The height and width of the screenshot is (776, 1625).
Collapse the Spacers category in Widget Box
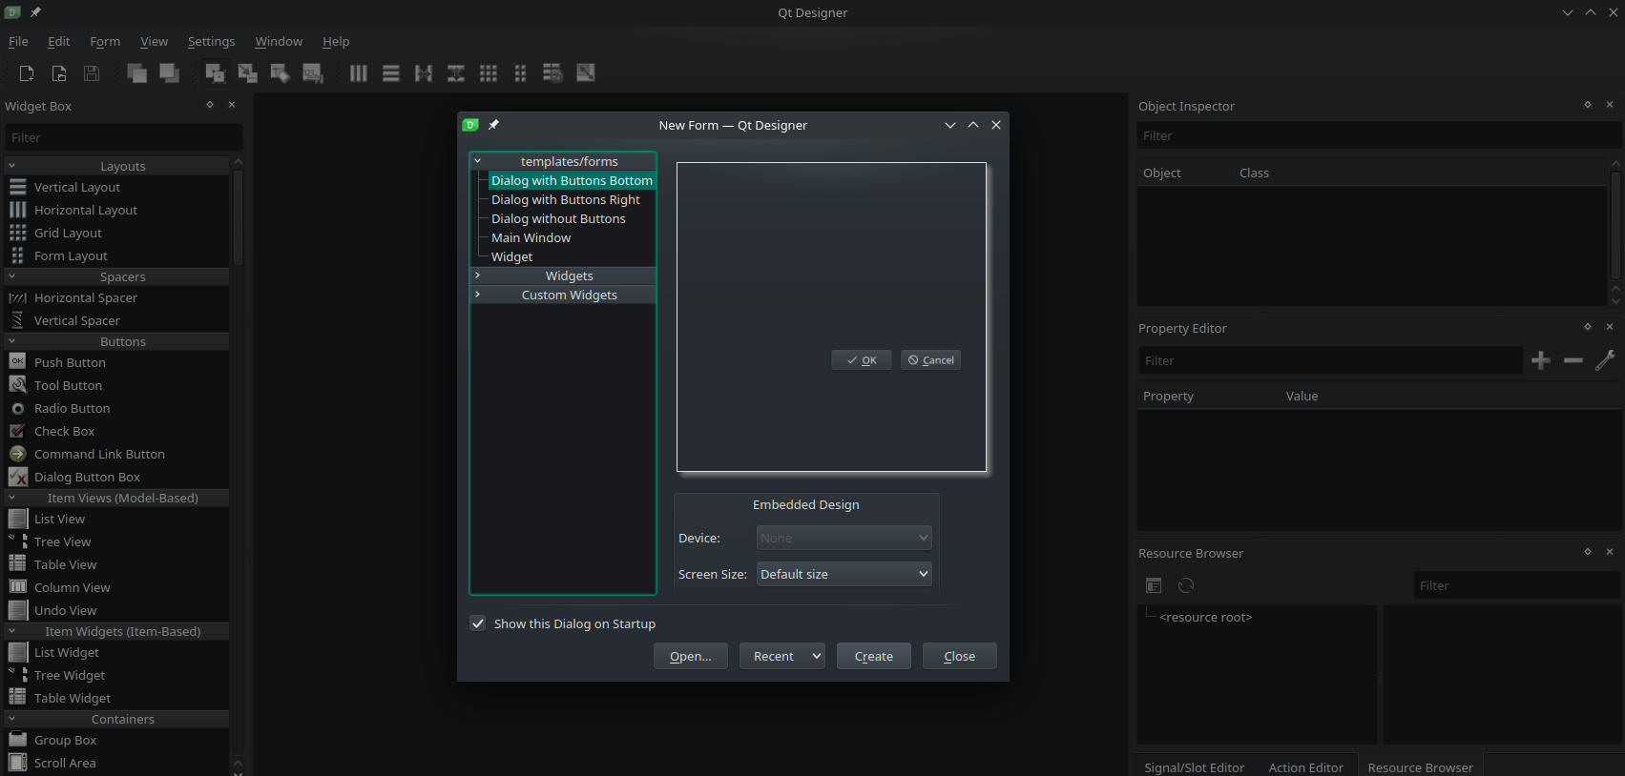(12, 276)
